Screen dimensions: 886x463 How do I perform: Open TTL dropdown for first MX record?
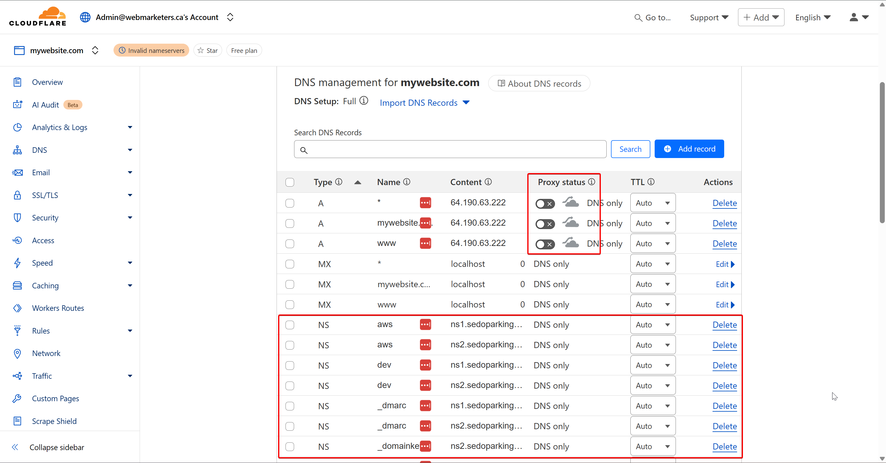[653, 264]
